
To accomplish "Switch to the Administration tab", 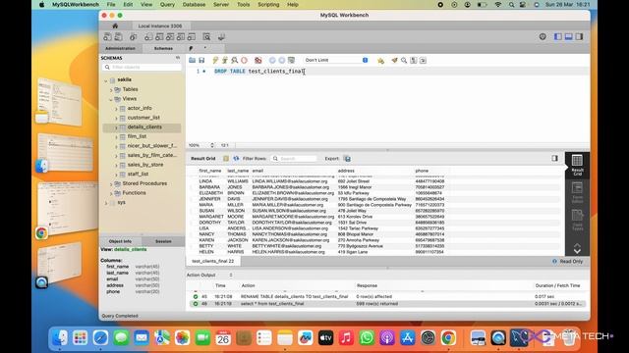I will 120,48.
